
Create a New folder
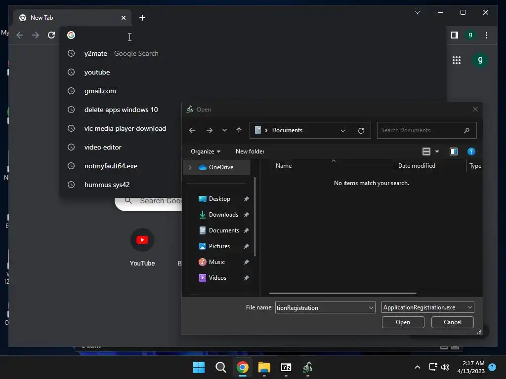tap(250, 152)
